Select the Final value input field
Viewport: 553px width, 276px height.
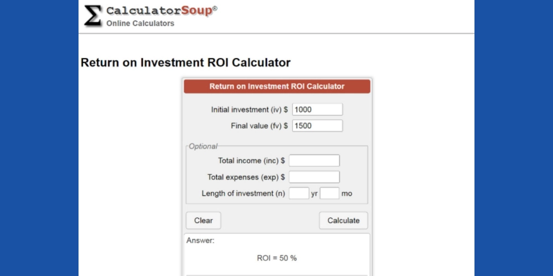[317, 126]
